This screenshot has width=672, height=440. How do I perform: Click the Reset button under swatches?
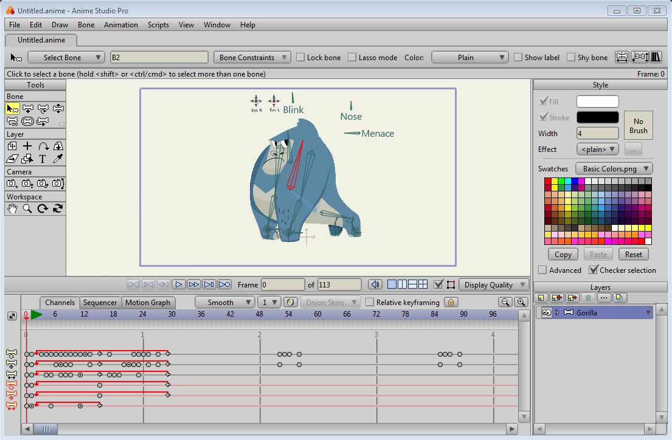click(633, 254)
